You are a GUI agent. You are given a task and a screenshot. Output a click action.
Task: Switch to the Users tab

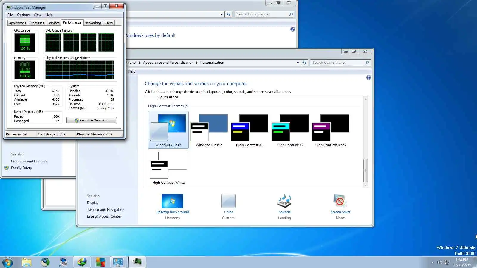(x=109, y=23)
